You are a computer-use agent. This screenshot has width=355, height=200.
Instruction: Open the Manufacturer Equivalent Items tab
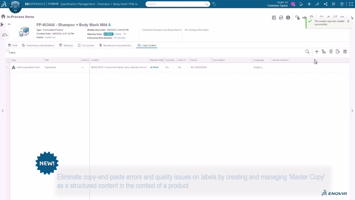click(x=115, y=45)
